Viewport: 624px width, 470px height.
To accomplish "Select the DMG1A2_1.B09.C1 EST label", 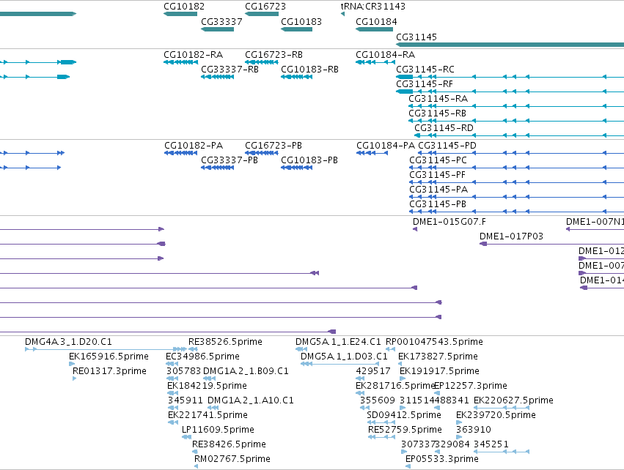I will coord(246,371).
